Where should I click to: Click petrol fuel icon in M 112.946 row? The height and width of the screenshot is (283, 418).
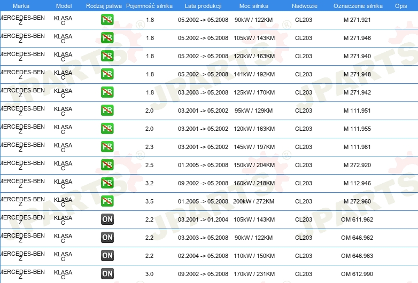tap(107, 183)
